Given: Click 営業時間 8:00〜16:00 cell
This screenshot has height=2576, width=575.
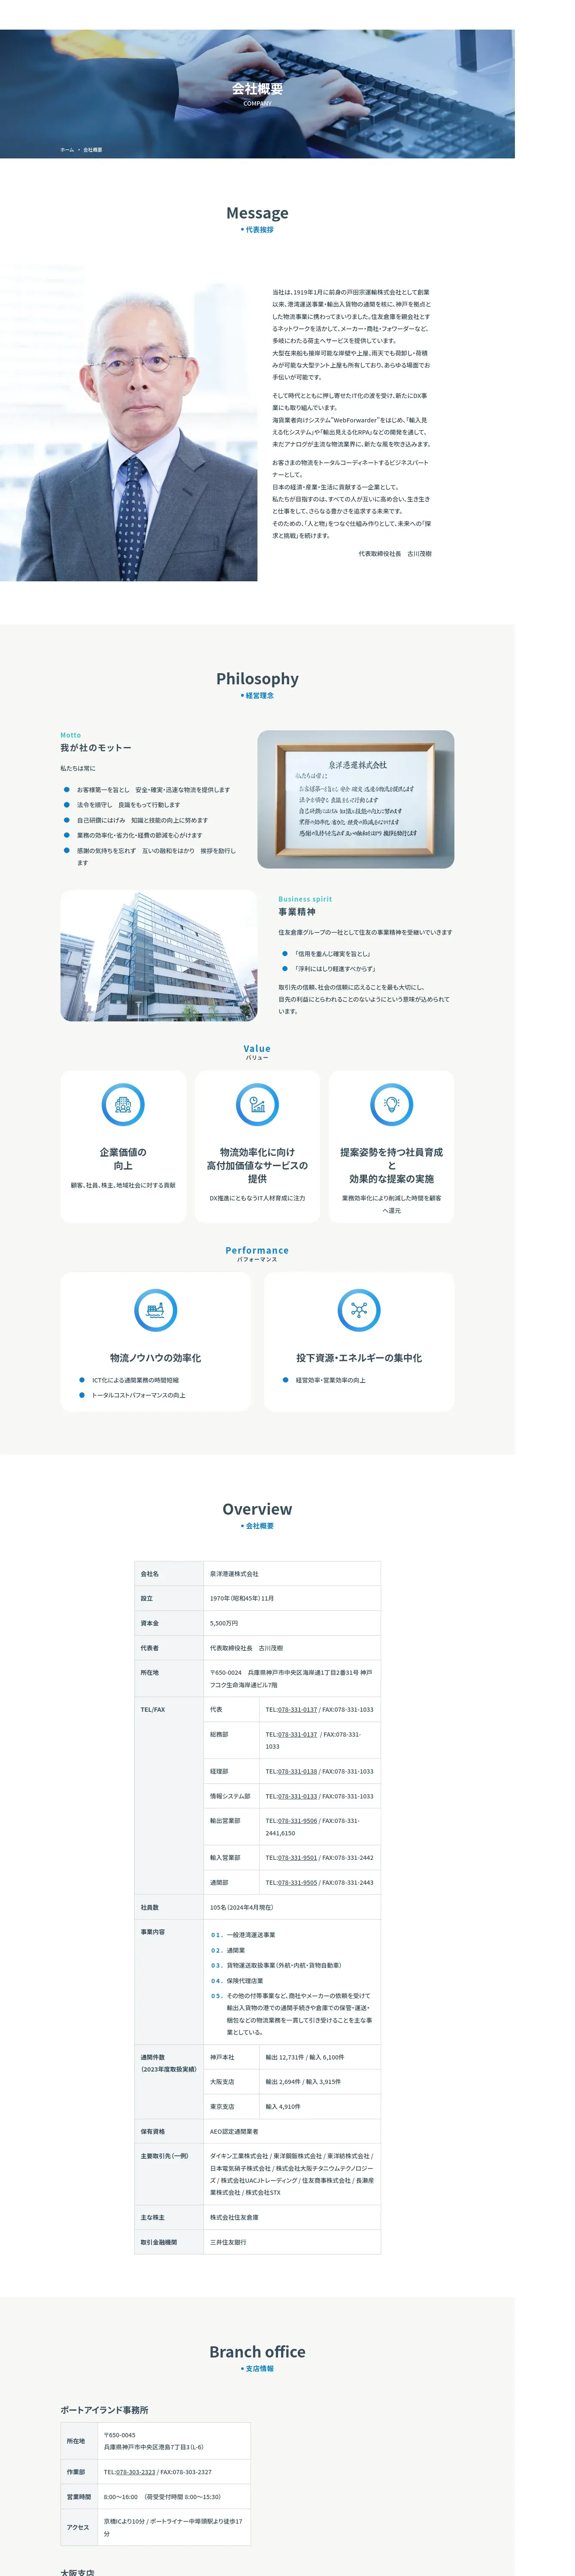Looking at the screenshot, I should pyautogui.click(x=174, y=2496).
